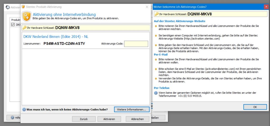The image size is (270, 126).
Task: Close the Stentec Produkt-Aktivierung dialog
Action: pos(147,7)
